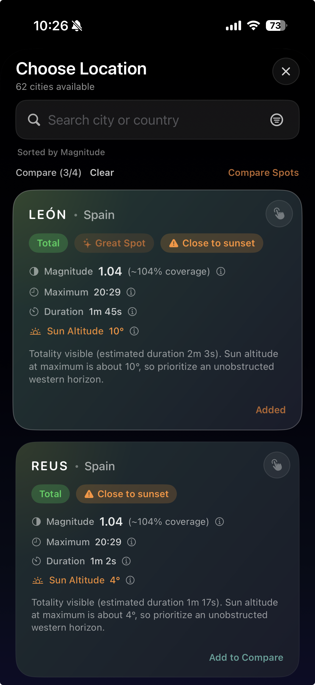This screenshot has height=685, width=315.
Task: Tap the warning triangle on León's sunset badge
Action: click(174, 243)
